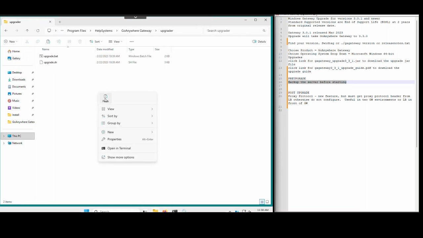Open Desktop quick access folder
The width and height of the screenshot is (423, 238).
point(17,73)
